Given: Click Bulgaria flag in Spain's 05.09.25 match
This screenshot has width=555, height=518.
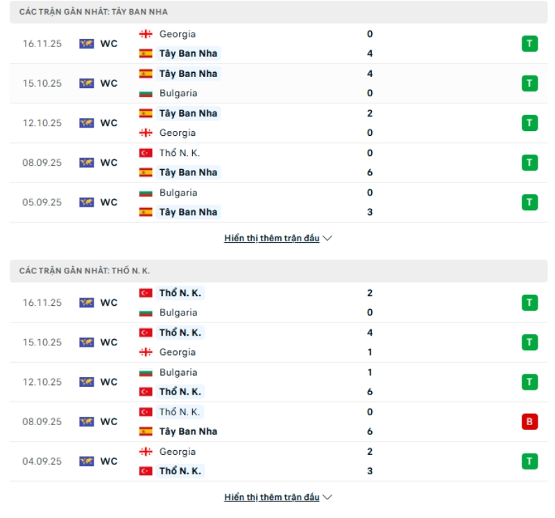Looking at the screenshot, I should [x=146, y=193].
